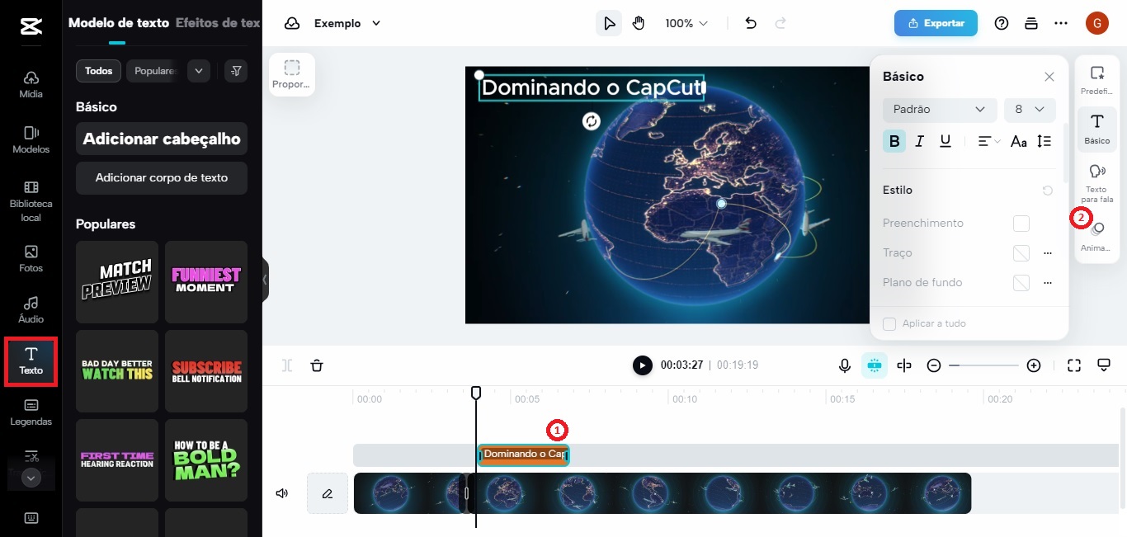Expand more sidebar items chevron
This screenshot has width=1127, height=537.
tap(31, 478)
